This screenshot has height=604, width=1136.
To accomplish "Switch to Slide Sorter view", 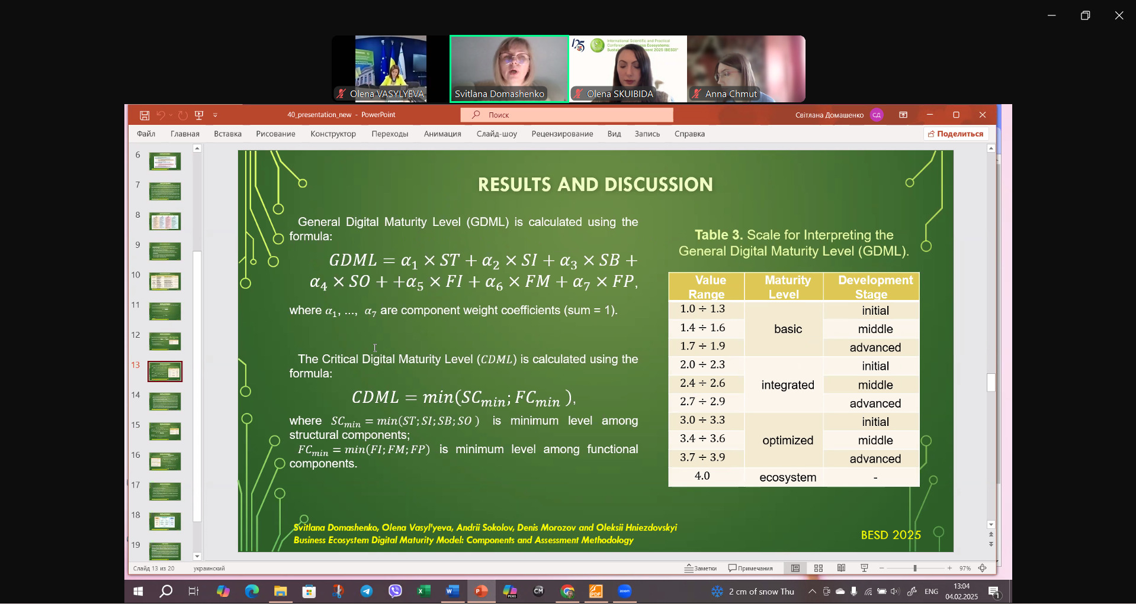I will (819, 569).
